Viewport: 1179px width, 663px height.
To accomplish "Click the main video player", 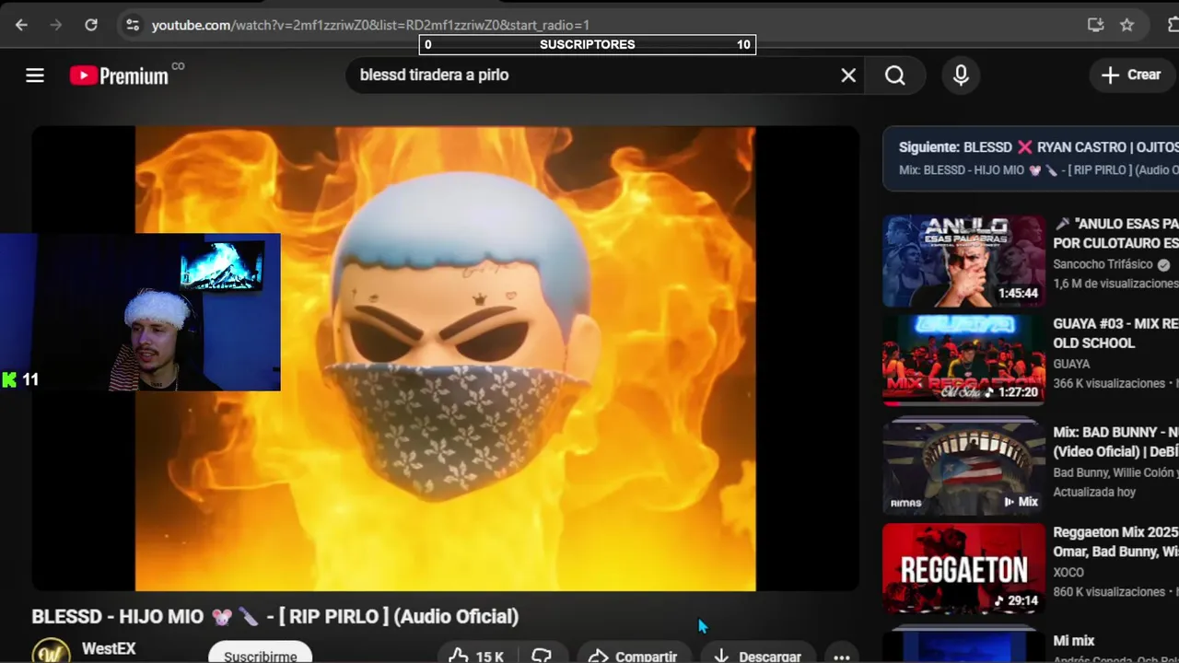I will click(x=445, y=359).
